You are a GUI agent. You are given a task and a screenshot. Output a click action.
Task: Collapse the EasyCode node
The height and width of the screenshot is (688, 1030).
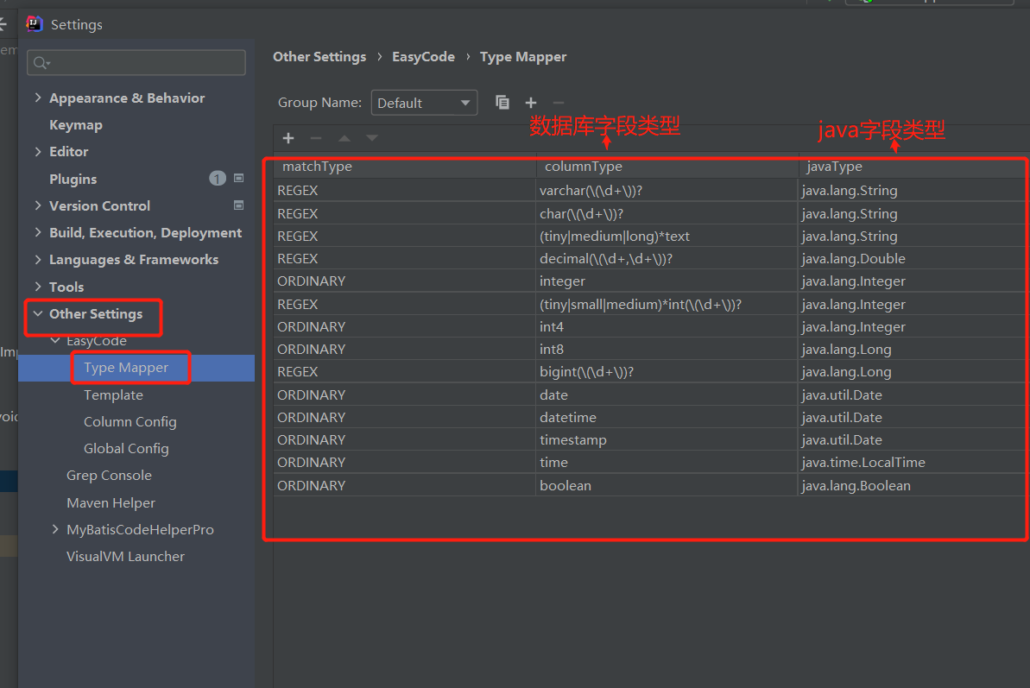point(55,340)
